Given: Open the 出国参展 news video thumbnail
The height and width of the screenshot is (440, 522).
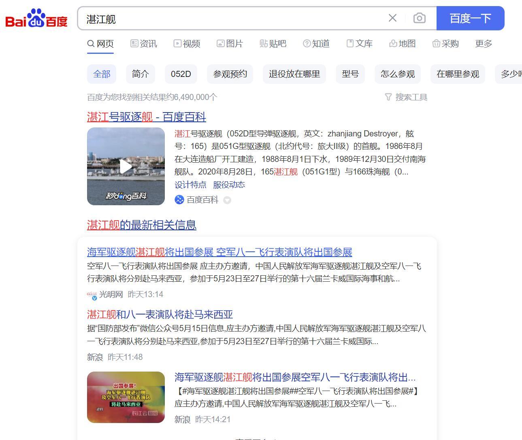Looking at the screenshot, I should (x=126, y=397).
